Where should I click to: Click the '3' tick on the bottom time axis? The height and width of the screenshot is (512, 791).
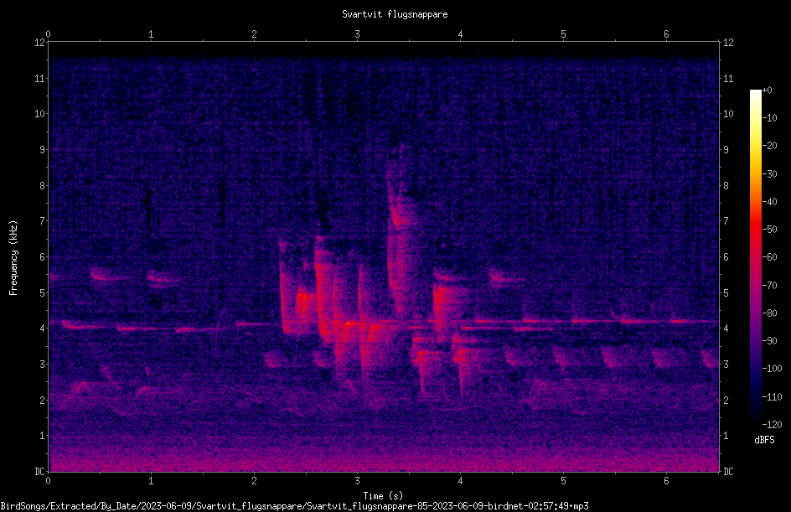[357, 481]
